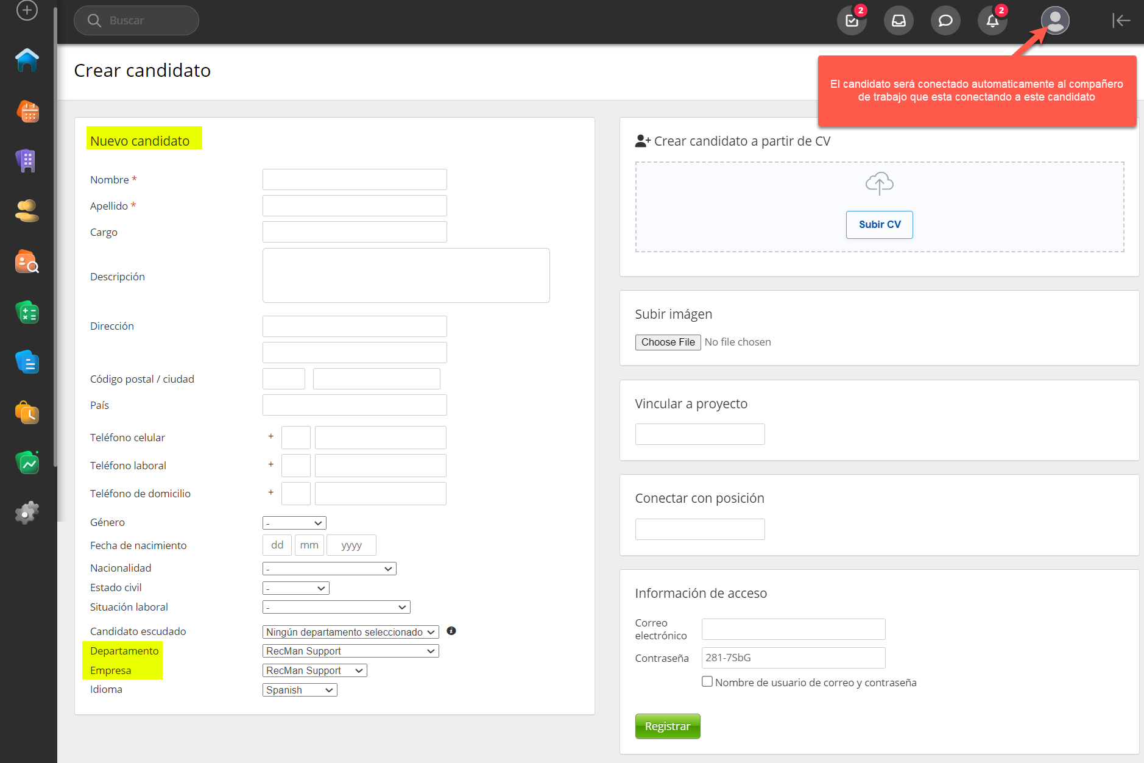Open the candidate search sidebar icon
The width and height of the screenshot is (1144, 763).
[27, 262]
